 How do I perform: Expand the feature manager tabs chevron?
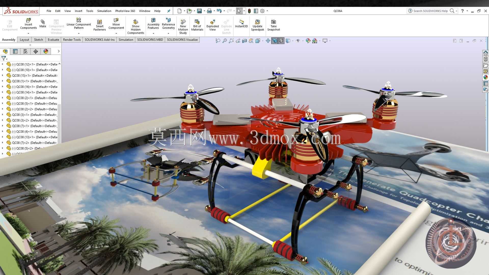click(59, 51)
